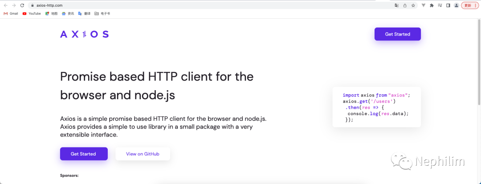Click the Google Translate page icon
This screenshot has width=481, height=184.
(396, 5)
